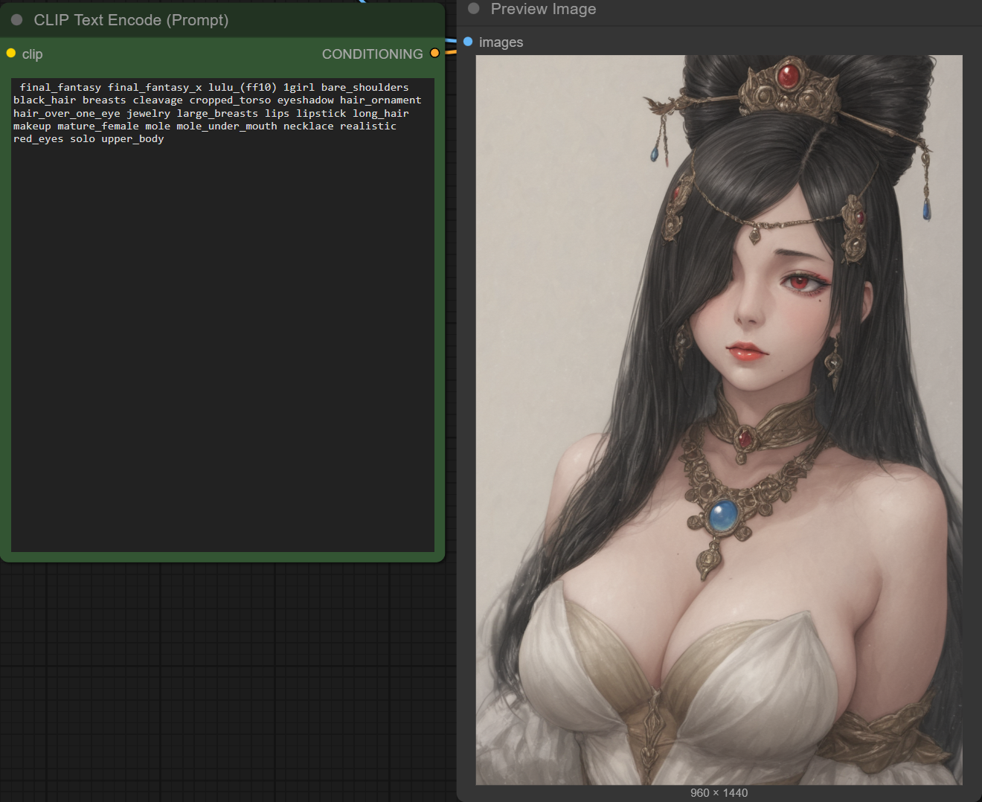Open the generated preview image

click(x=719, y=420)
